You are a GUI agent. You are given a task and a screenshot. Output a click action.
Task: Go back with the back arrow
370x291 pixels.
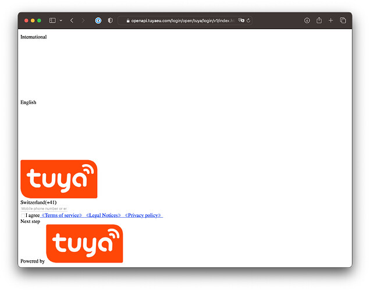72,20
